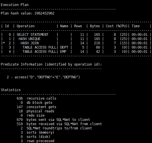Click the 'Rows' column header

pos(78,26)
